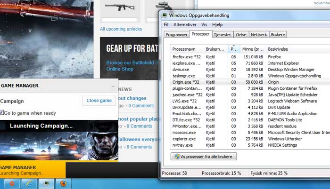Image resolution: width=330 pixels, height=189 pixels.
Task: Open the 'most popular plat' news headline
Action: (x=138, y=119)
